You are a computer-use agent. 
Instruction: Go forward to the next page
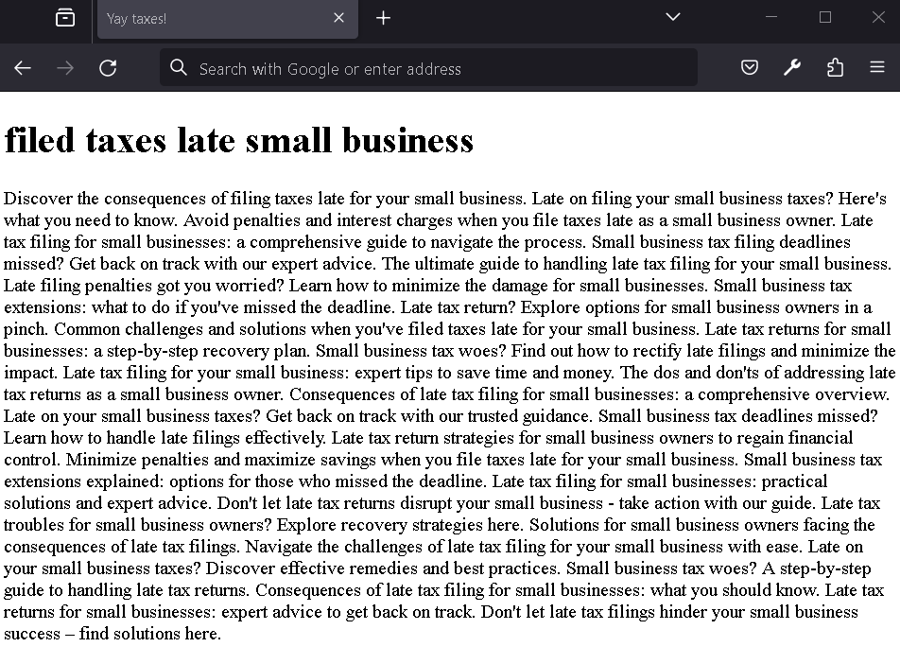click(65, 68)
